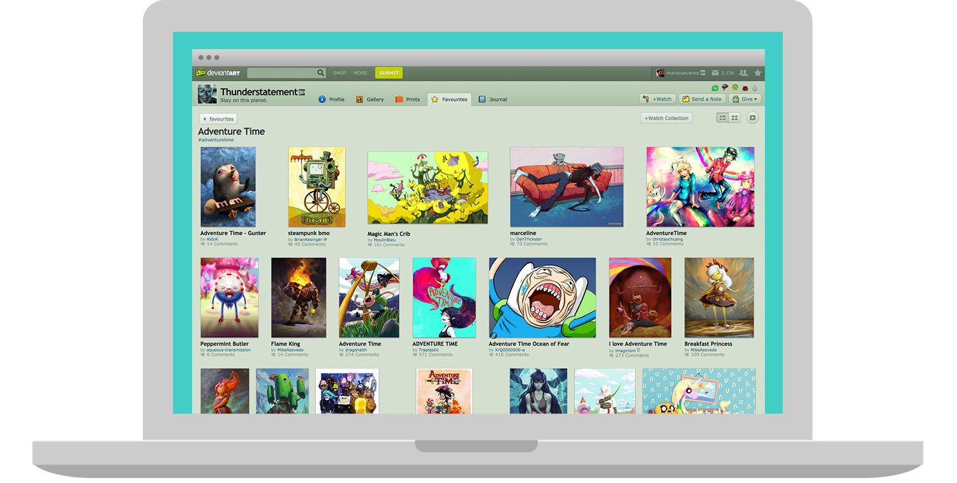Open I love Adventure Time thumbnail
The height and width of the screenshot is (483, 957).
coord(640,298)
